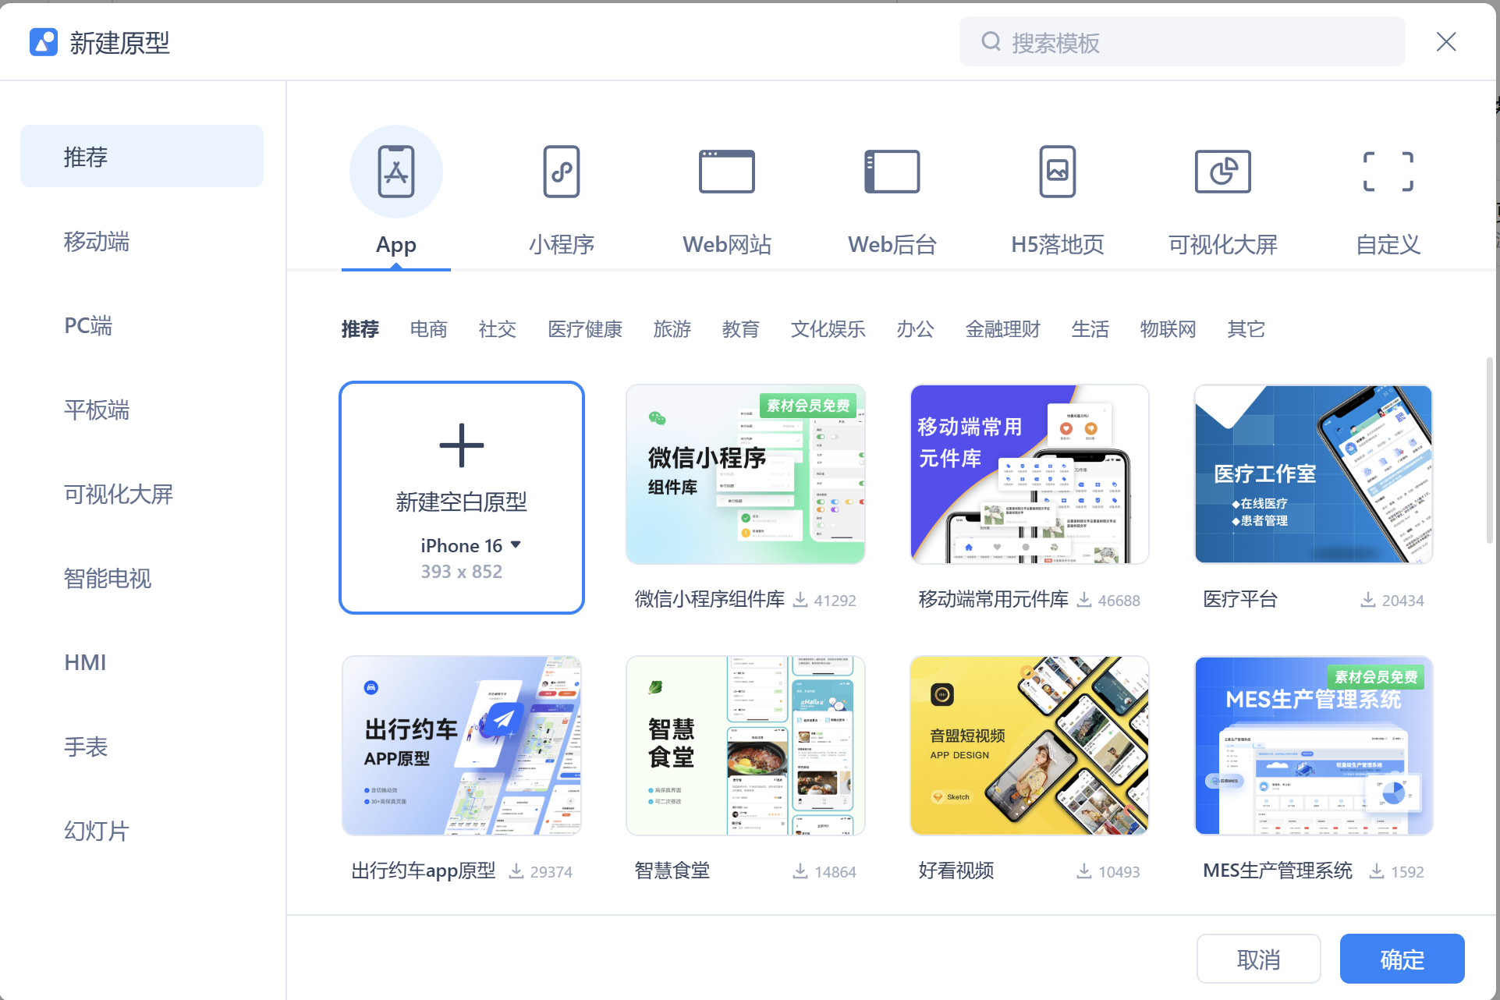Click the 确定 confirm button
This screenshot has width=1500, height=1000.
click(1402, 959)
